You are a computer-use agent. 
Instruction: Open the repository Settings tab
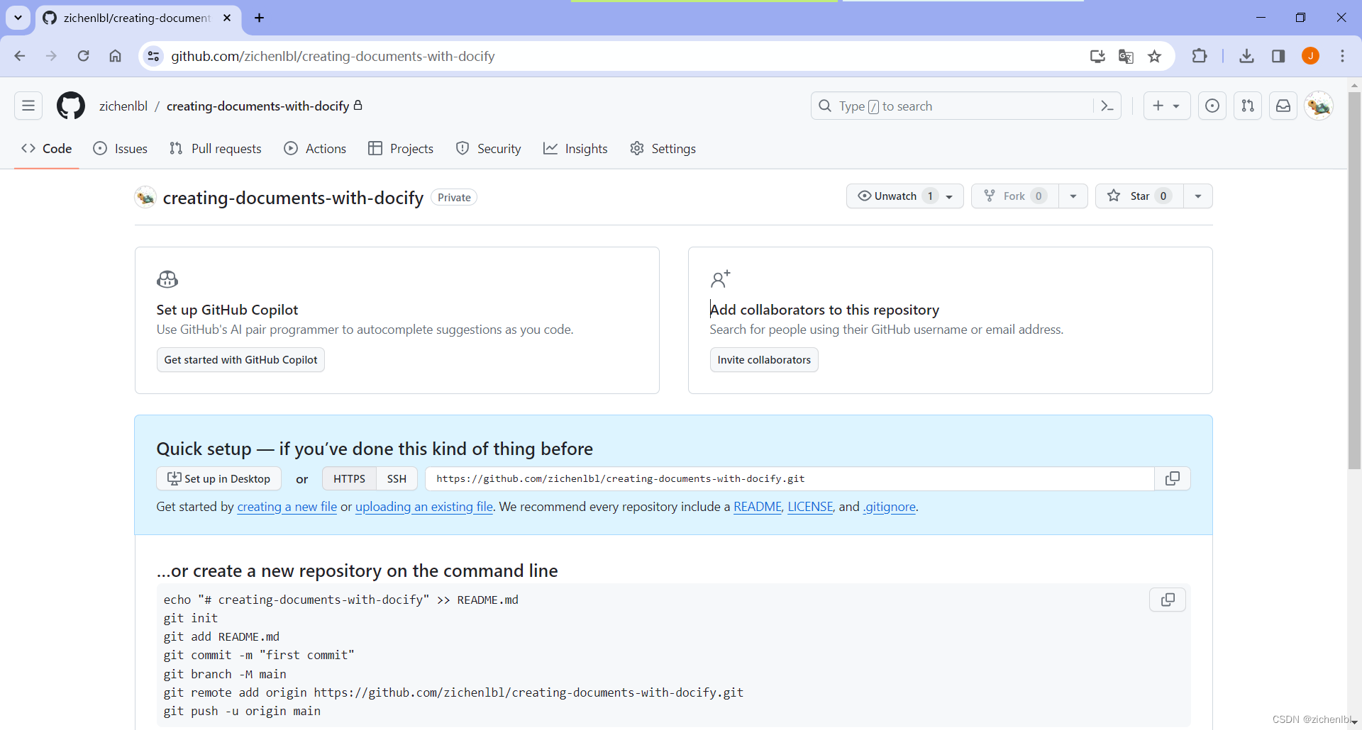click(x=663, y=149)
